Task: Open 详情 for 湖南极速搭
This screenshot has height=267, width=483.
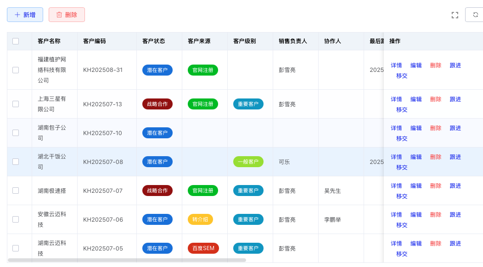Action: pyautogui.click(x=396, y=185)
